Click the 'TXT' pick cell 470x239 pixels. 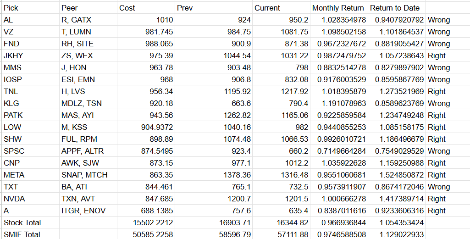tap(30, 187)
